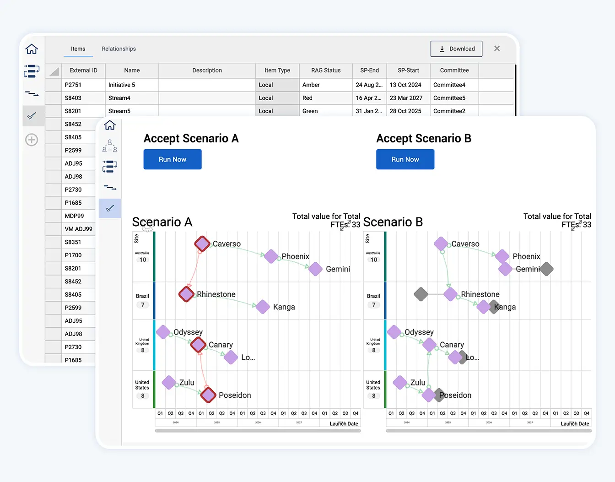Click the download arrow icon in the Download button
Image resolution: width=615 pixels, height=482 pixels.
[442, 49]
